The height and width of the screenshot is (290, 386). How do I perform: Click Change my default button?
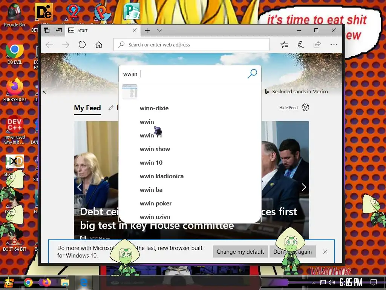[x=240, y=251]
